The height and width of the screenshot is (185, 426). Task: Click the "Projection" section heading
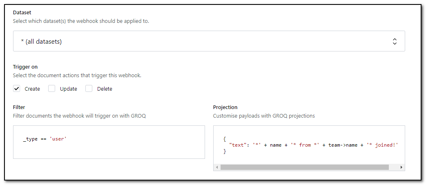[x=225, y=107]
